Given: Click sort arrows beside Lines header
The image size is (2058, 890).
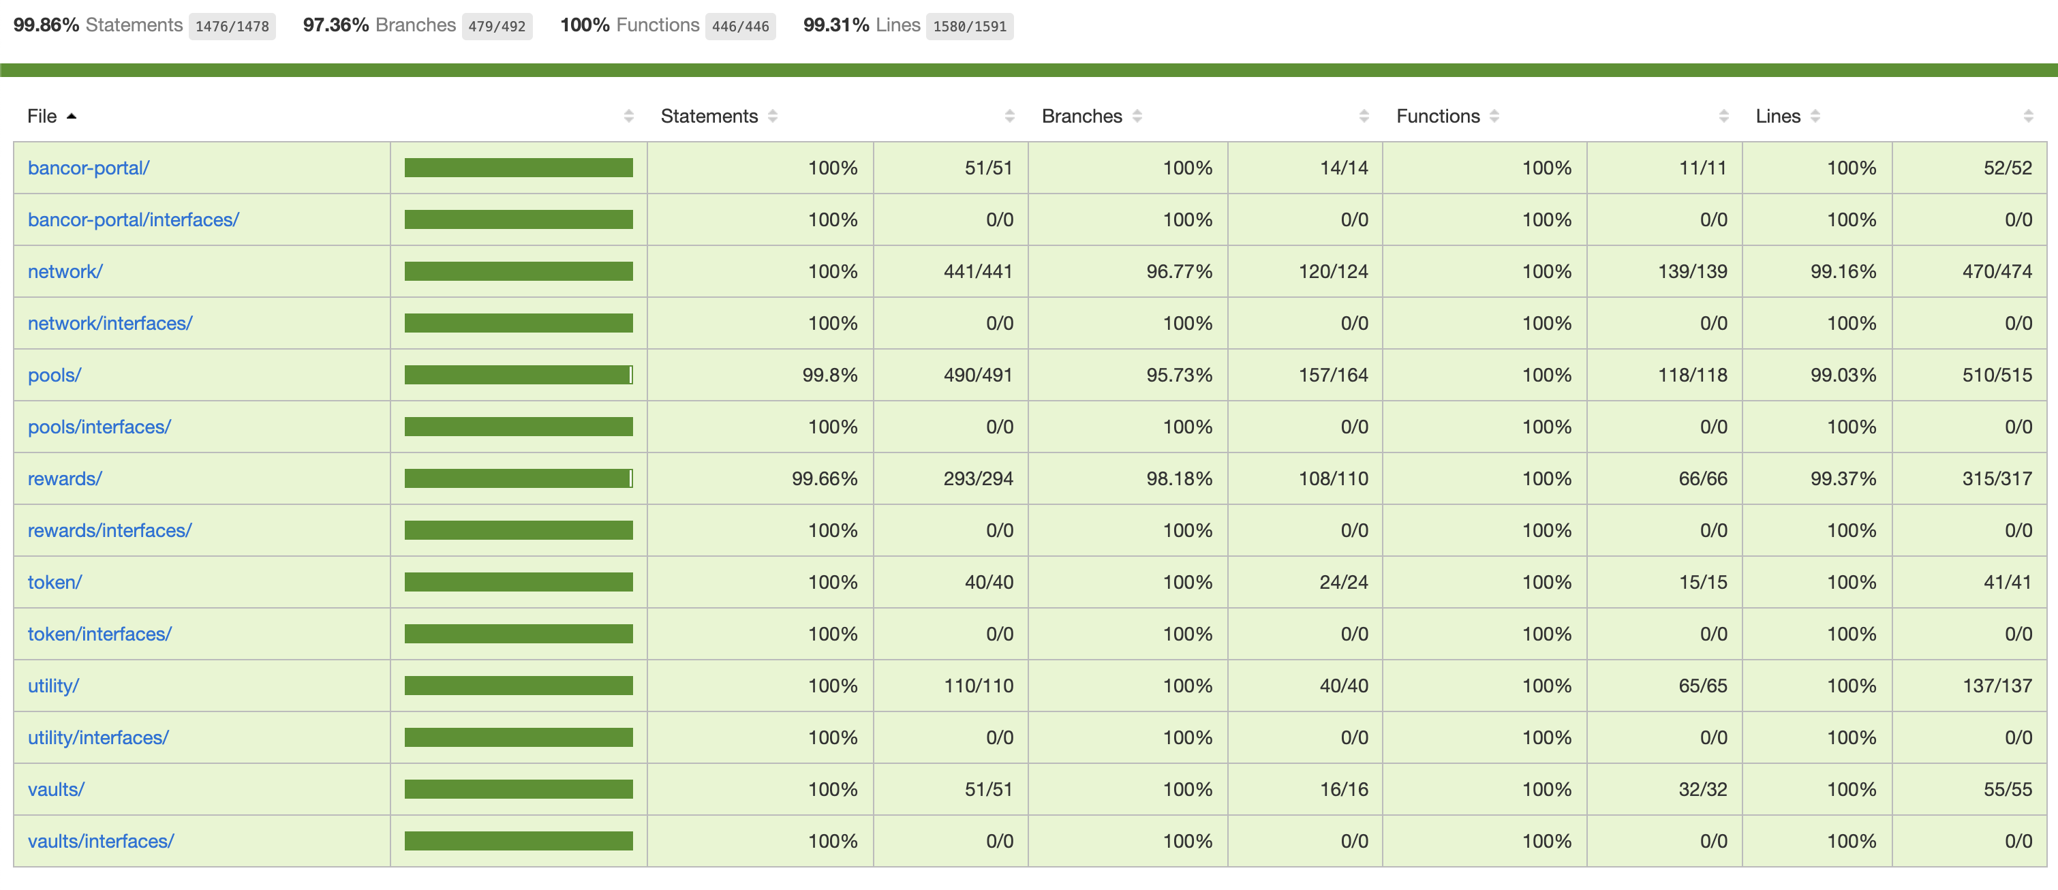Looking at the screenshot, I should tap(1815, 117).
